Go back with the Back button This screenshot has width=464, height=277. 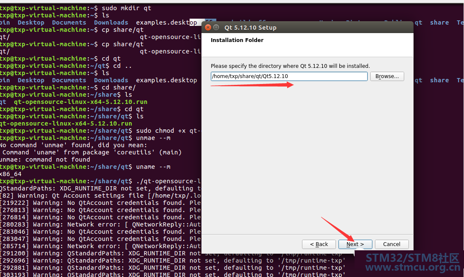click(319, 244)
